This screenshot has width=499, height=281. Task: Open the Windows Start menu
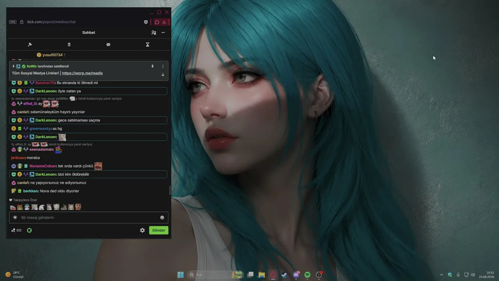180,275
